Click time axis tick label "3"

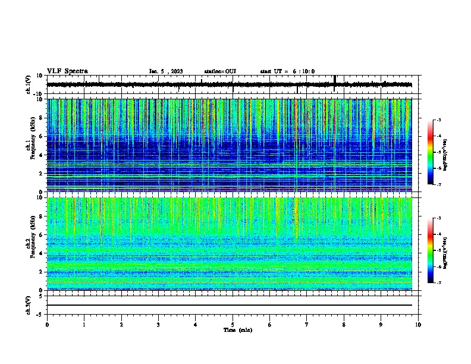click(158, 325)
